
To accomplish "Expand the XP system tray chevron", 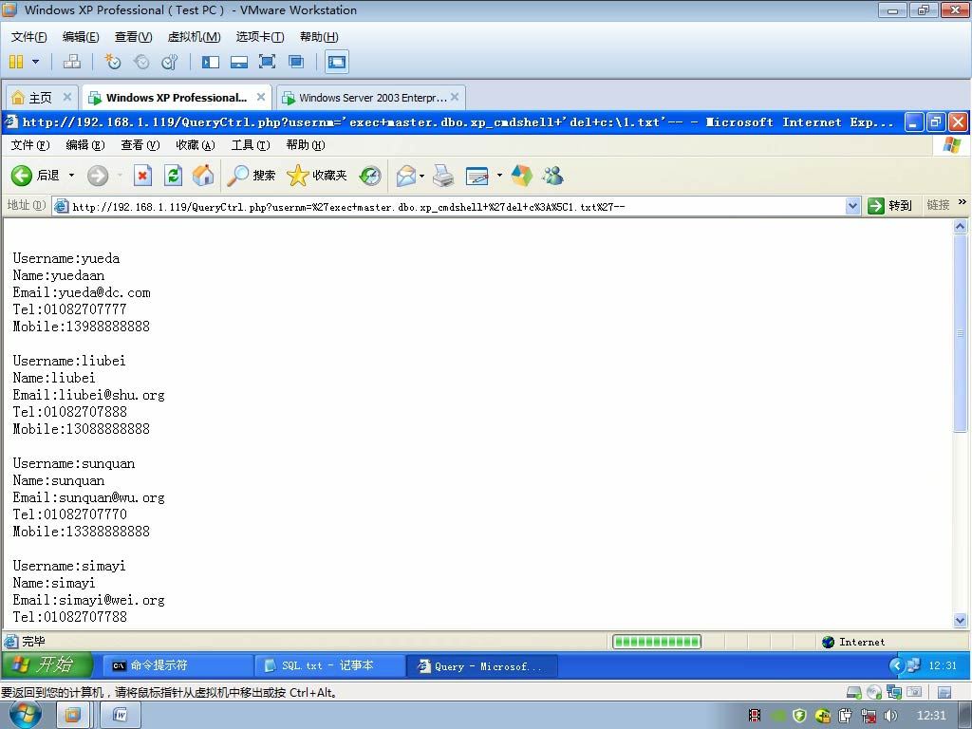I will click(x=896, y=665).
